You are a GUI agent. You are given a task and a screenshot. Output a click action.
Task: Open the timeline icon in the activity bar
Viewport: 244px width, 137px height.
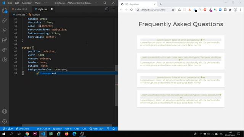5,60
